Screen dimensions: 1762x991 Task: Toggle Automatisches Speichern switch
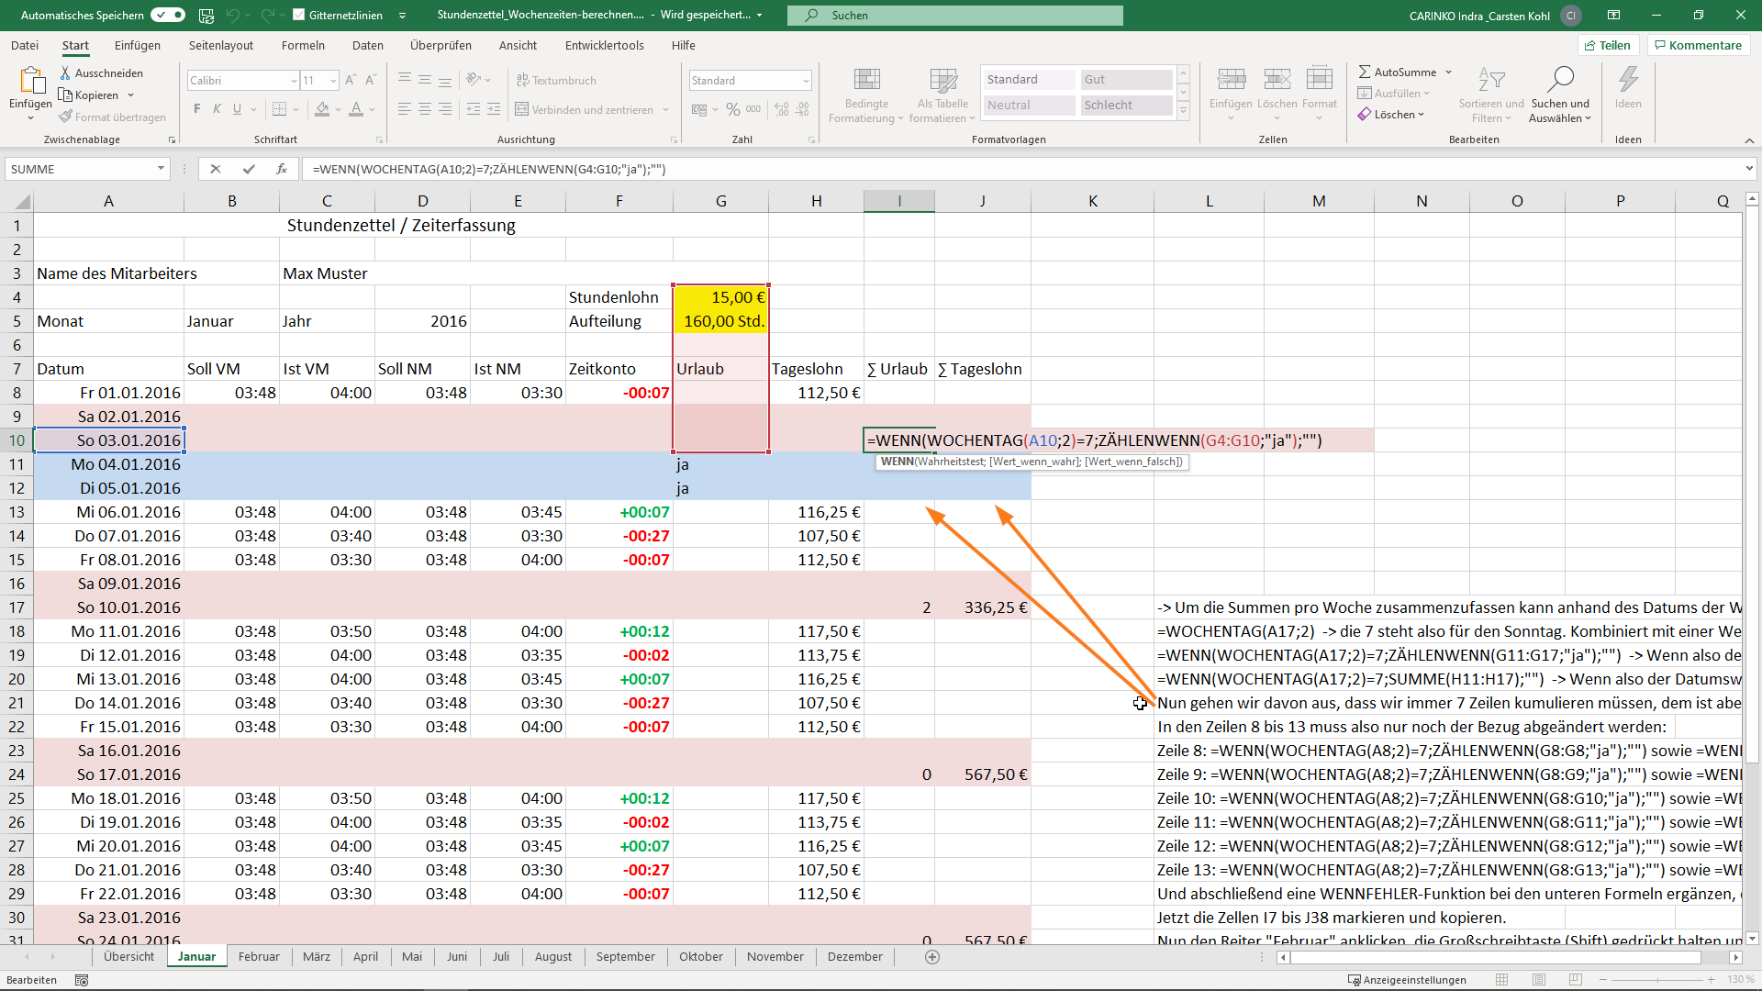pyautogui.click(x=168, y=15)
